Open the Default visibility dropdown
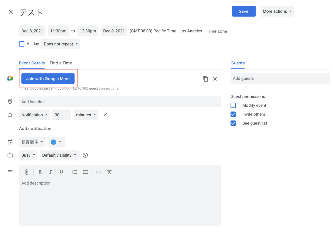 (59, 155)
